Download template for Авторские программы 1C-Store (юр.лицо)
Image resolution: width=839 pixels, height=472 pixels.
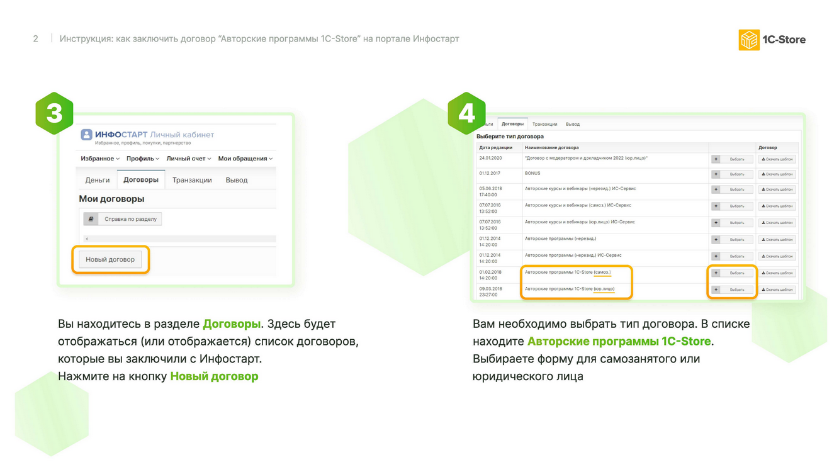click(x=777, y=289)
